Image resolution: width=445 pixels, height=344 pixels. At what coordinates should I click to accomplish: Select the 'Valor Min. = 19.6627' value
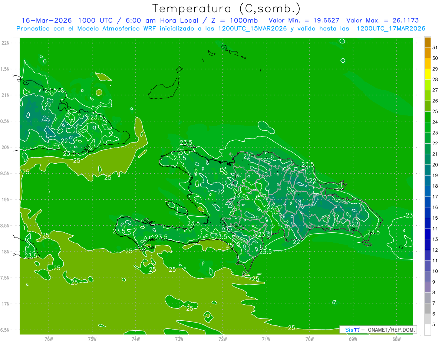(304, 20)
